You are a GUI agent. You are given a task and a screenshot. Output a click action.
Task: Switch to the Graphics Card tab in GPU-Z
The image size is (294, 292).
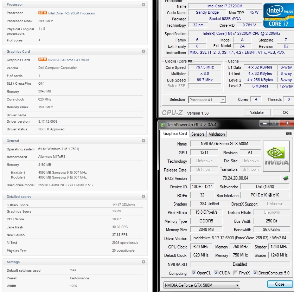click(x=175, y=134)
